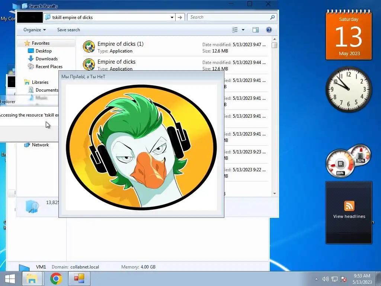Open Recent Places in the sidebar
381x286 pixels.
click(x=49, y=66)
